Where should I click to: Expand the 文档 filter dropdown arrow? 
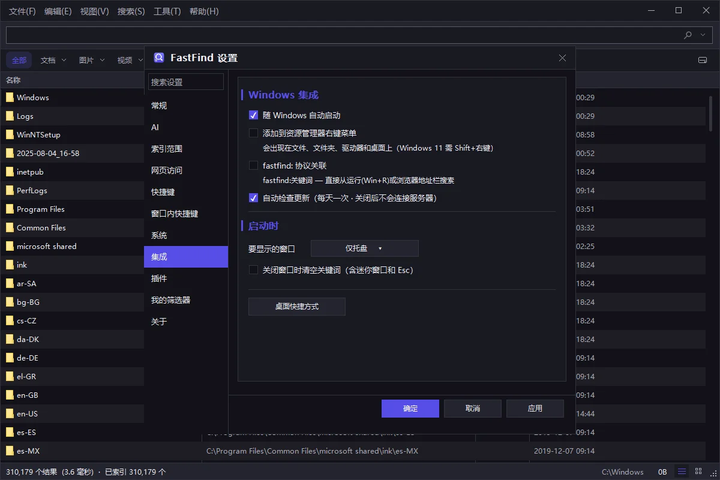pos(64,60)
